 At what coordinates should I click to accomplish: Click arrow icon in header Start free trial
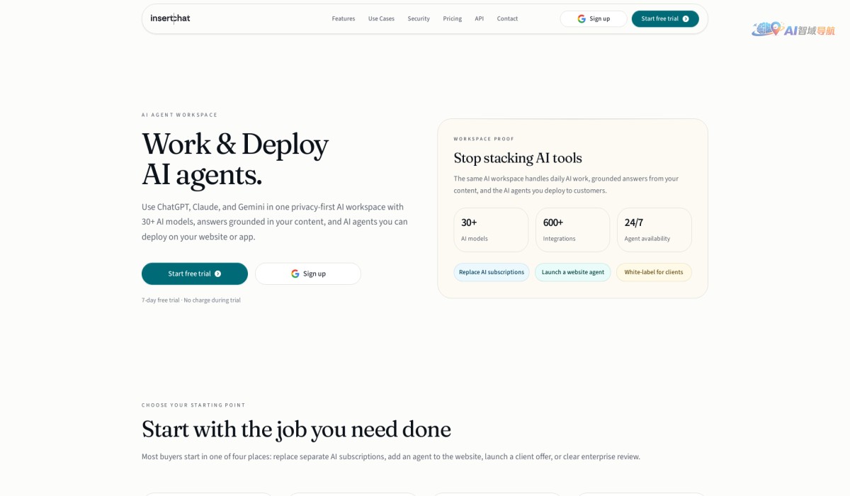click(x=686, y=18)
